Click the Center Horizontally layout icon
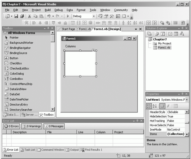Image resolution: width=191 pixels, height=159 pixels. point(148,23)
